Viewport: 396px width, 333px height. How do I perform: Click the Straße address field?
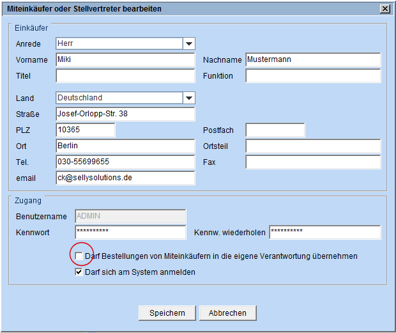click(x=125, y=114)
